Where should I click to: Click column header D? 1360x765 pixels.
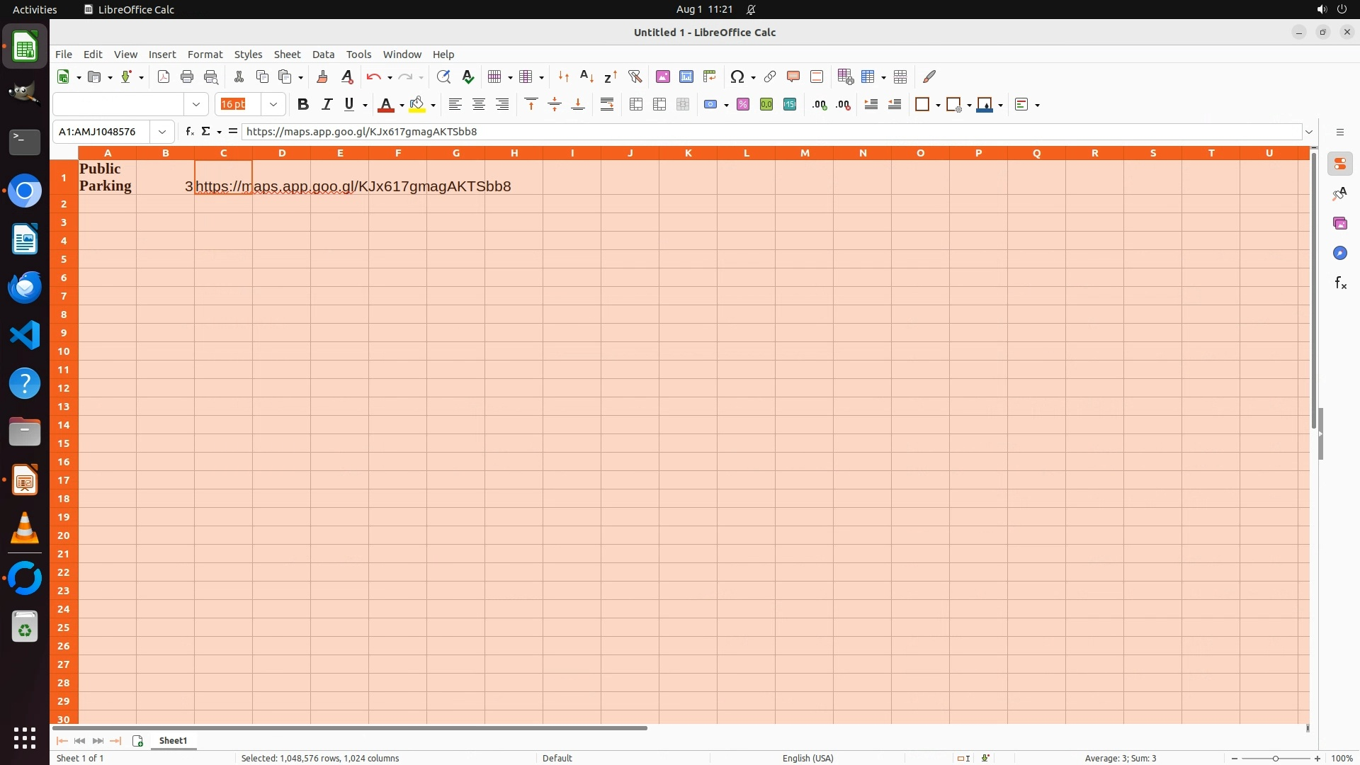click(x=282, y=153)
